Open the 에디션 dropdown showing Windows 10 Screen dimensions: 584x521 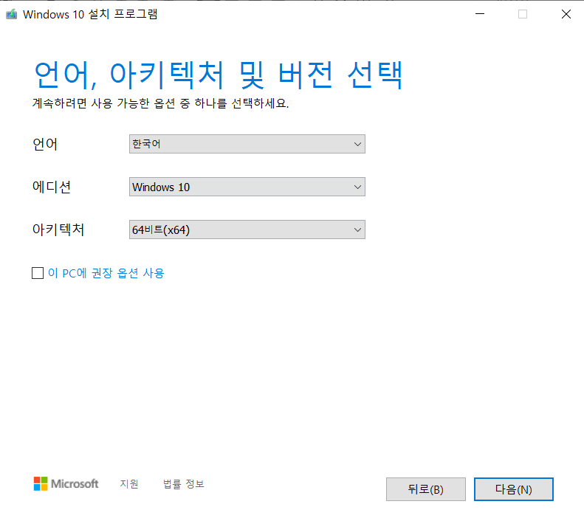point(247,187)
